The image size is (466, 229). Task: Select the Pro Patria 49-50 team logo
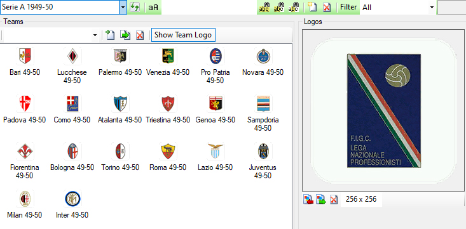pyautogui.click(x=216, y=56)
